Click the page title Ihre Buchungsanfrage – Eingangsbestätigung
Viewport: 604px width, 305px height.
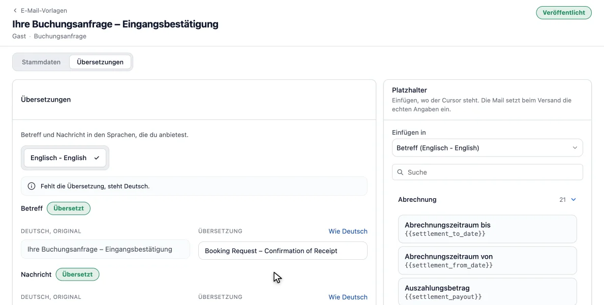coord(115,24)
